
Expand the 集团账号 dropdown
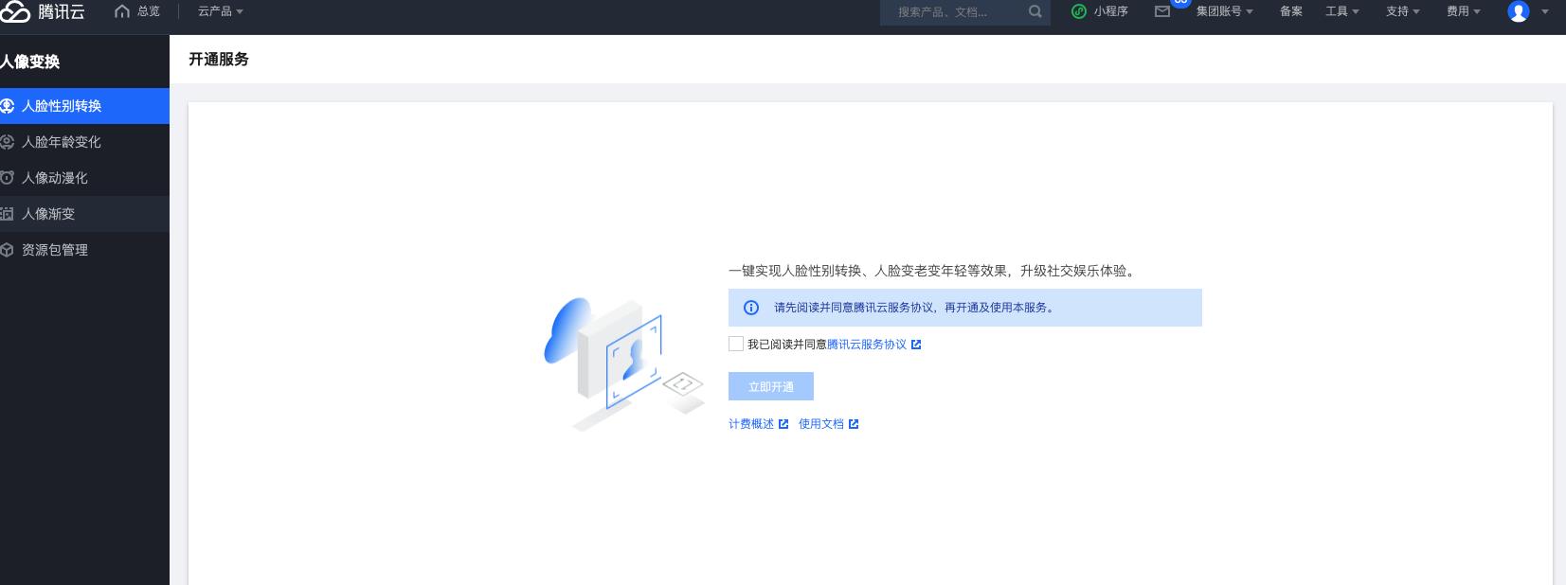[x=1225, y=11]
